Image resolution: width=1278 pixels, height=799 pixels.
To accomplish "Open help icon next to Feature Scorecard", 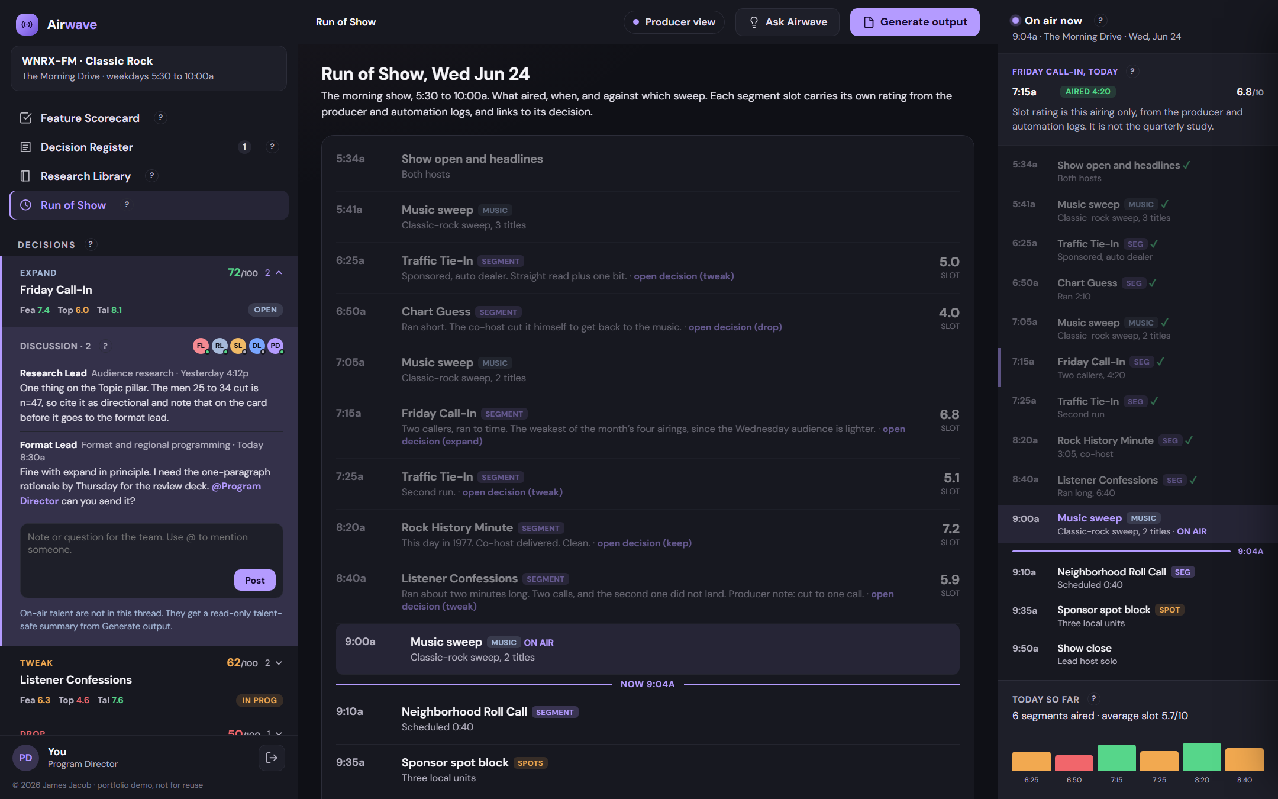I will [x=160, y=118].
